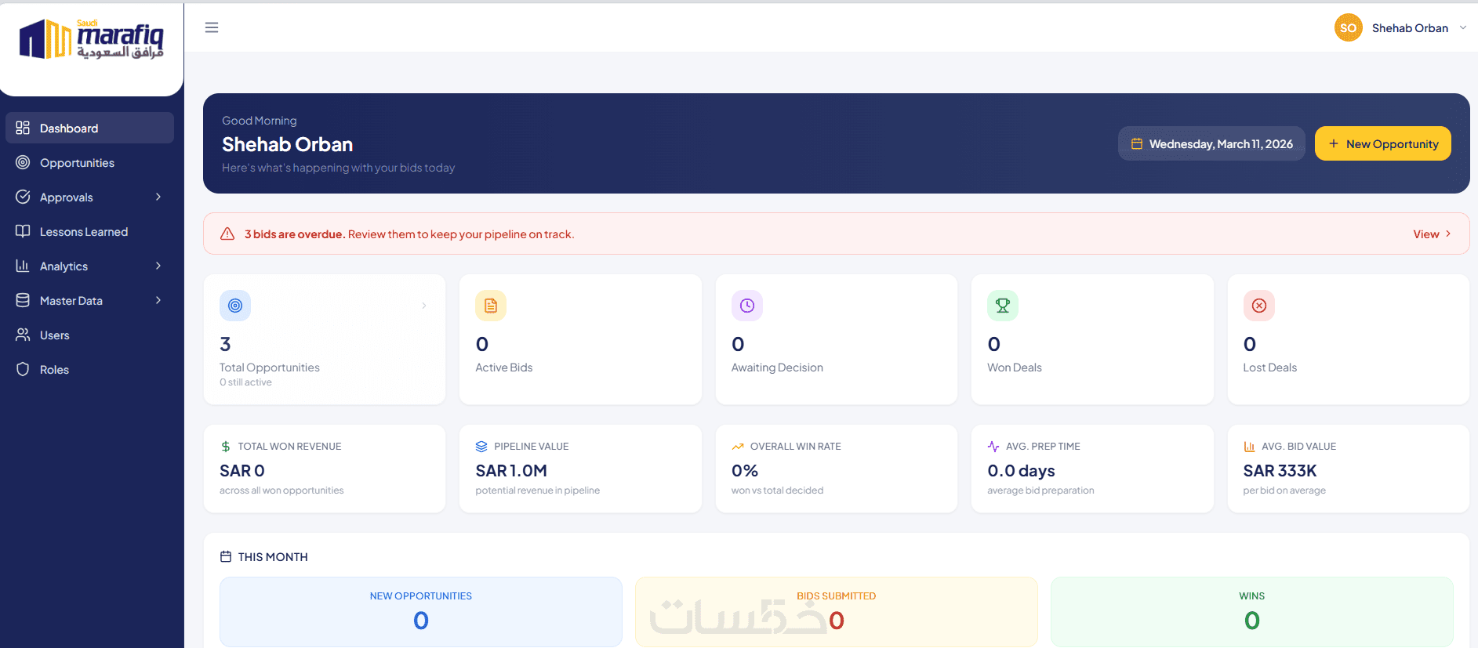Click the Lost Deals label
This screenshot has height=648, width=1478.
pos(1270,367)
